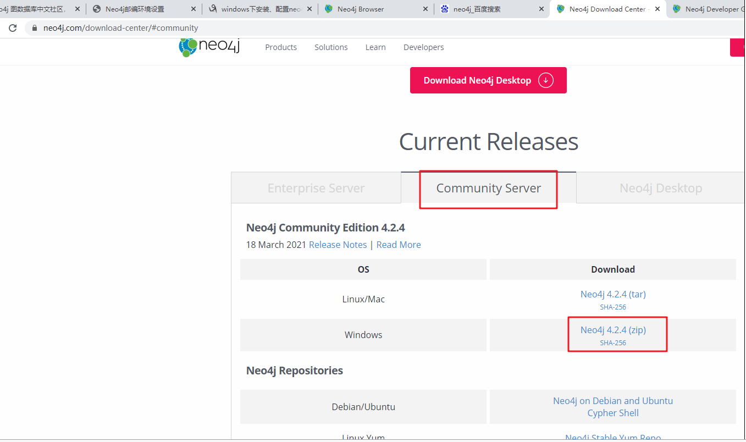Click the Debian/Ubuntu table cell
The width and height of the screenshot is (746, 442).
tap(363, 407)
